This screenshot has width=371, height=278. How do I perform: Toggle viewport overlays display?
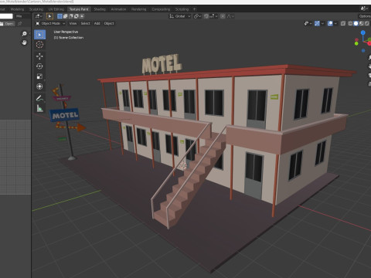click(x=330, y=23)
